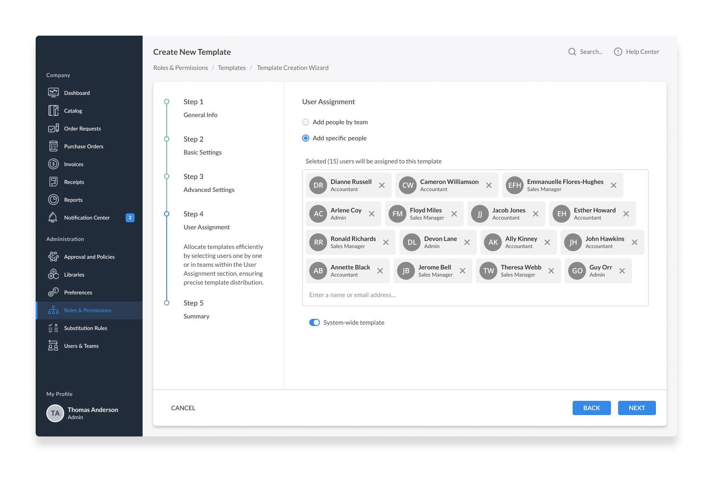Click the Libraries hexagon icon
Screen dimensions: 713x481
(53, 274)
